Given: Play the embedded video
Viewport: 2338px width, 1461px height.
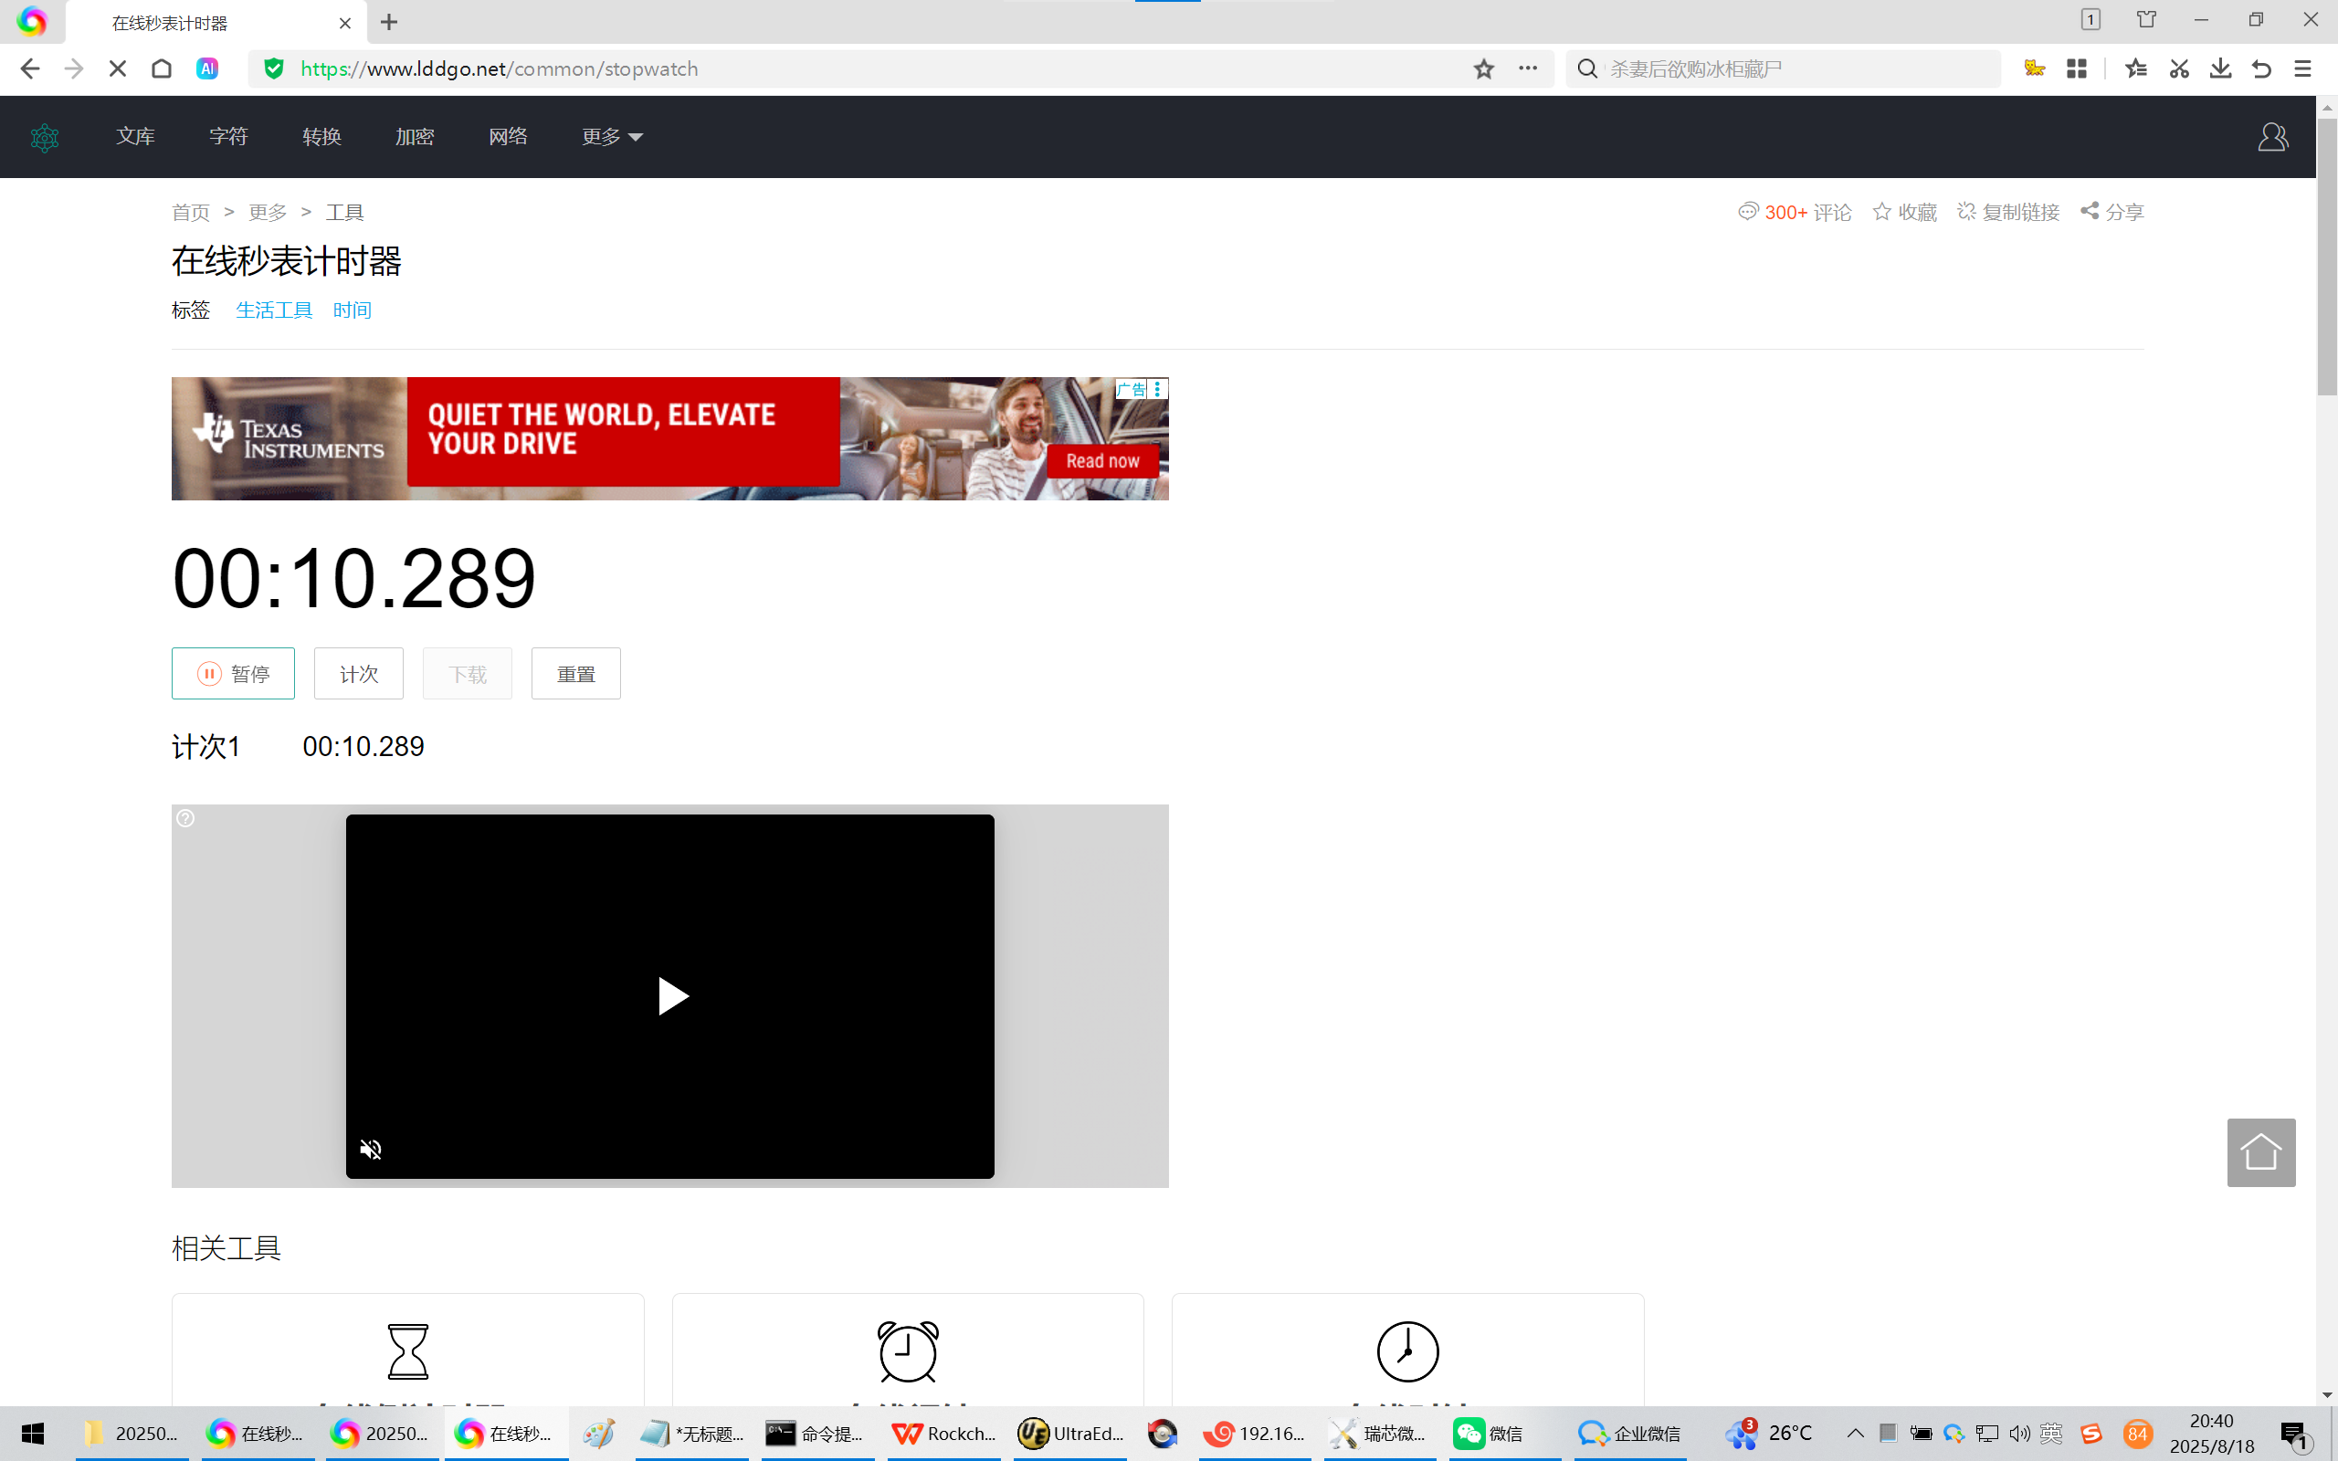Looking at the screenshot, I should point(671,996).
